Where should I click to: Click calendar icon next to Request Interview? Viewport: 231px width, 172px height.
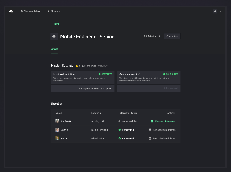pos(152,121)
